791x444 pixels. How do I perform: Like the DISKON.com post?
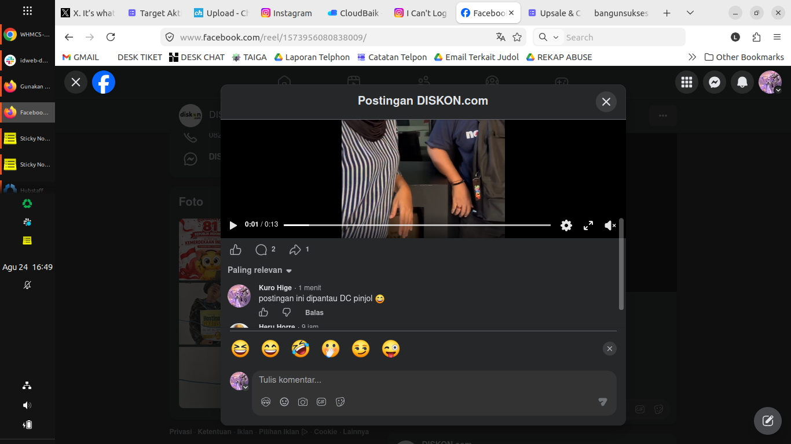point(236,250)
